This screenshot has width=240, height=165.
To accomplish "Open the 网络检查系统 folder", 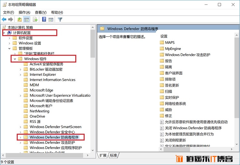I will [173, 104].
